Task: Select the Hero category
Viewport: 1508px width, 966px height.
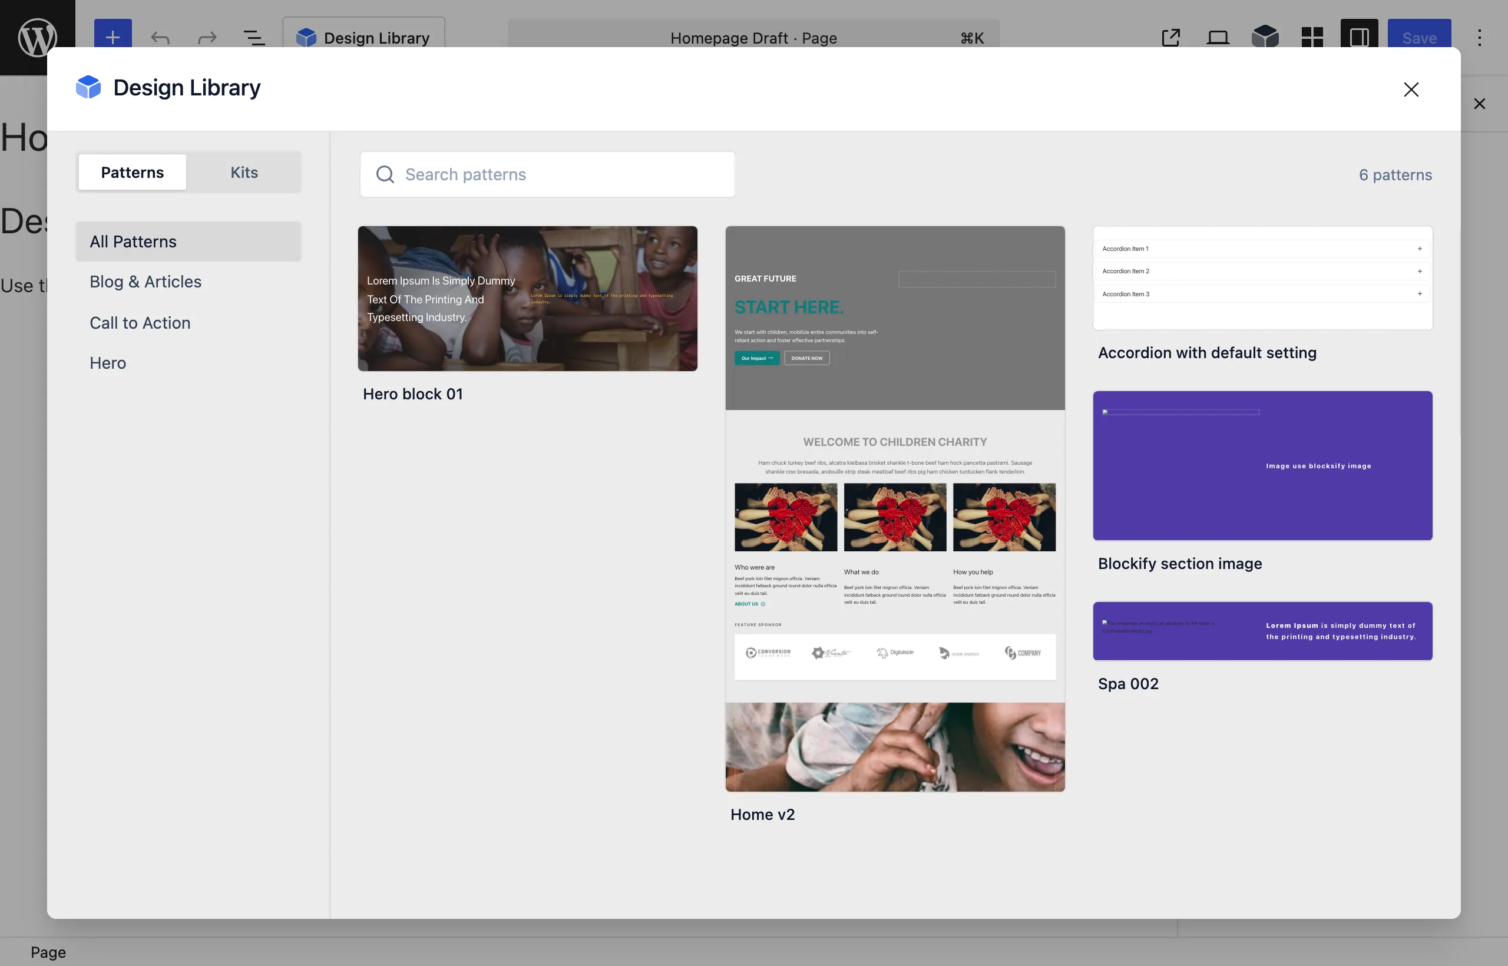Action: (188, 363)
